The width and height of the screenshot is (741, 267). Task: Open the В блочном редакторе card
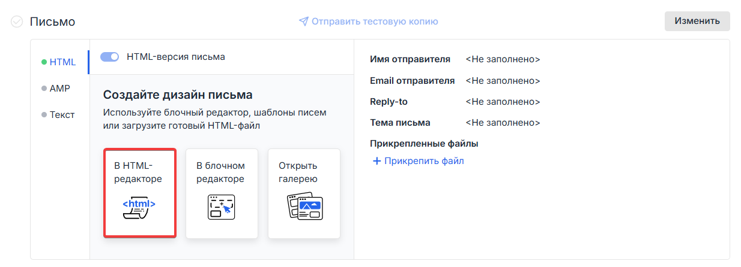pos(222,193)
